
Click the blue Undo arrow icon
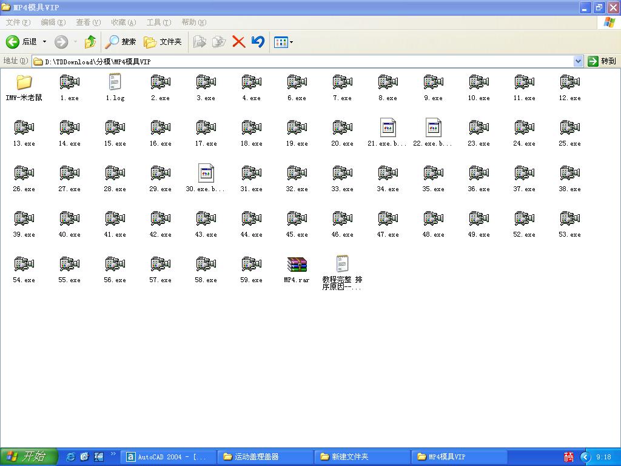pos(258,42)
